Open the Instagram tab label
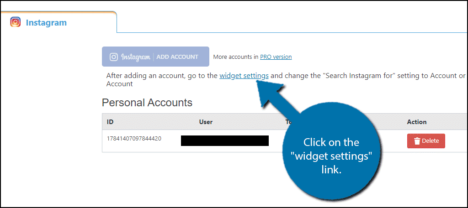 point(46,23)
